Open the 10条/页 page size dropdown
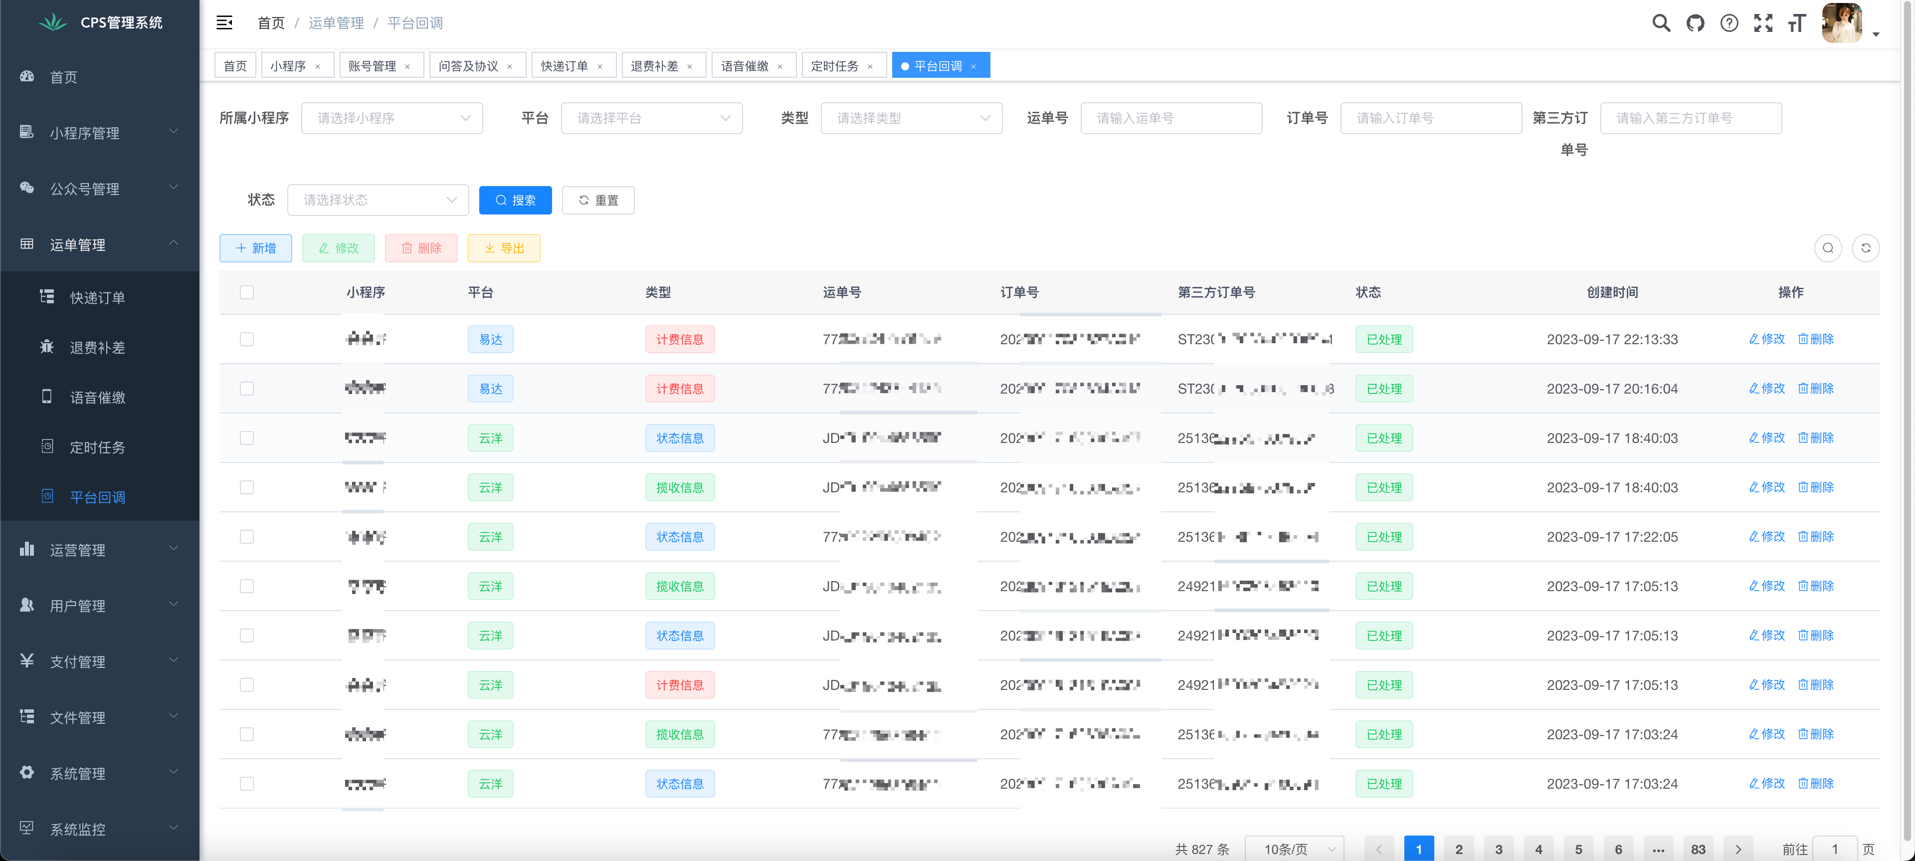 click(x=1294, y=849)
